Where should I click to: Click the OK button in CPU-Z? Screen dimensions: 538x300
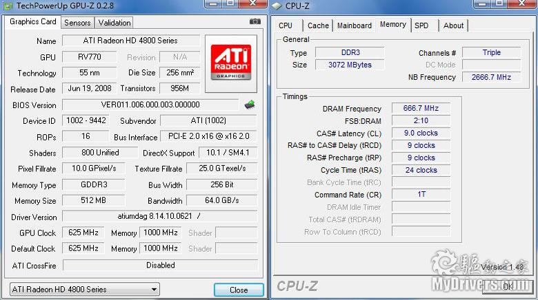click(508, 286)
